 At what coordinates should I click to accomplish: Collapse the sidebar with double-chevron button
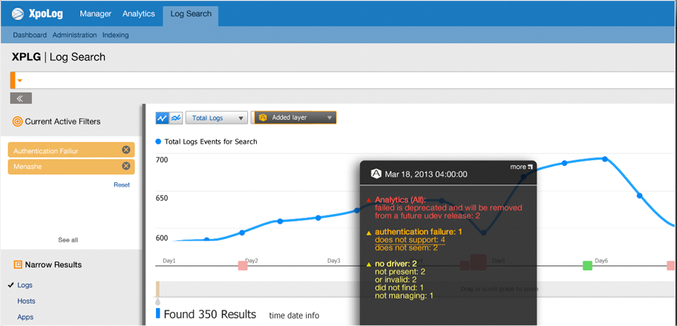click(x=21, y=99)
